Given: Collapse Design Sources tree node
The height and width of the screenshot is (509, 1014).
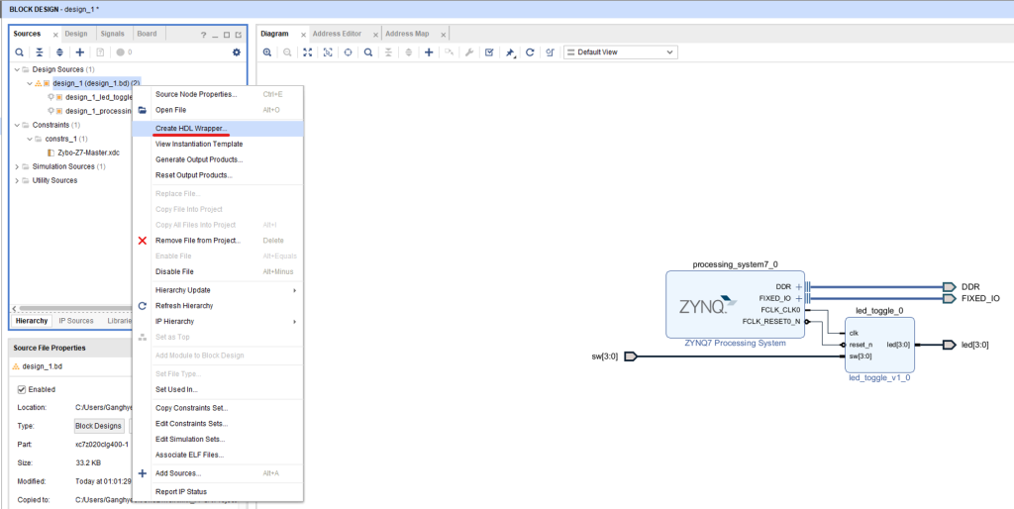Looking at the screenshot, I should click(17, 69).
